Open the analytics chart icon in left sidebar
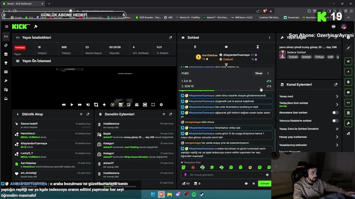This screenshot has width=355, height=199. [x=6, y=54]
